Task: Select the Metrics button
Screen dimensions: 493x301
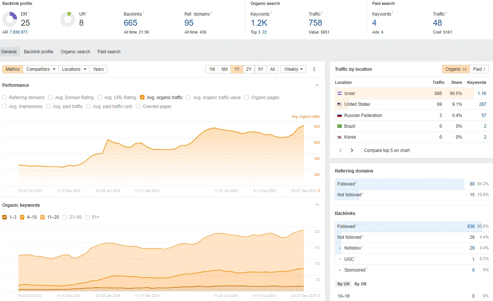Action: [13, 69]
